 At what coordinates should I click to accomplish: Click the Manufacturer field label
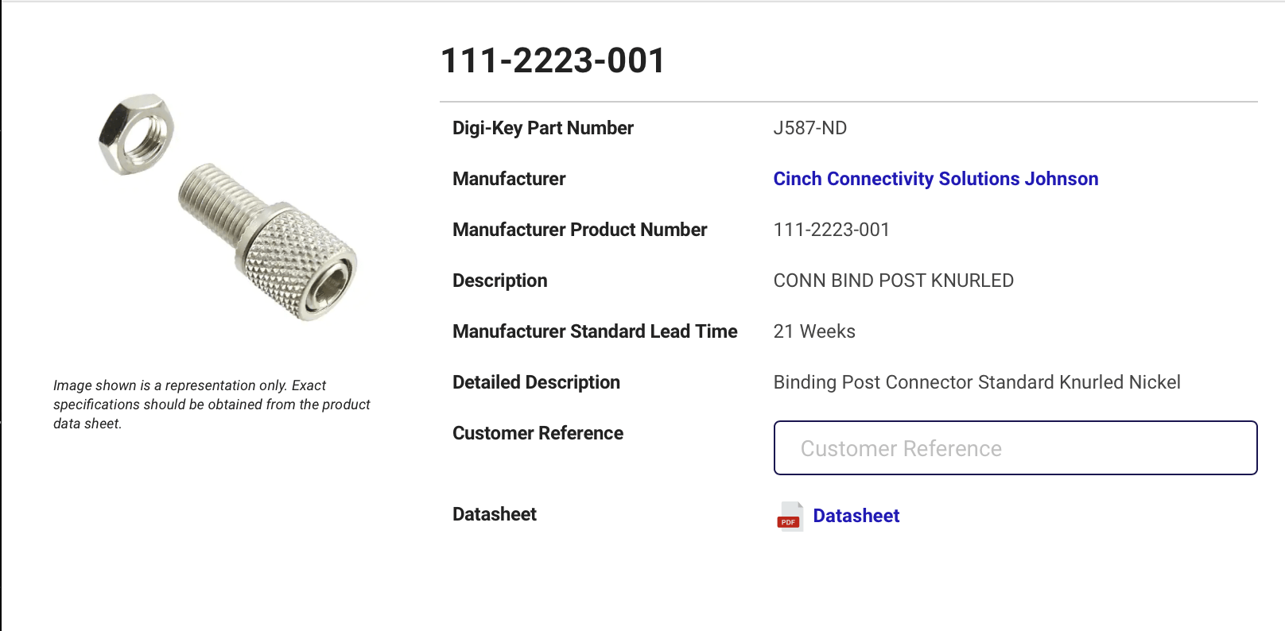[509, 179]
